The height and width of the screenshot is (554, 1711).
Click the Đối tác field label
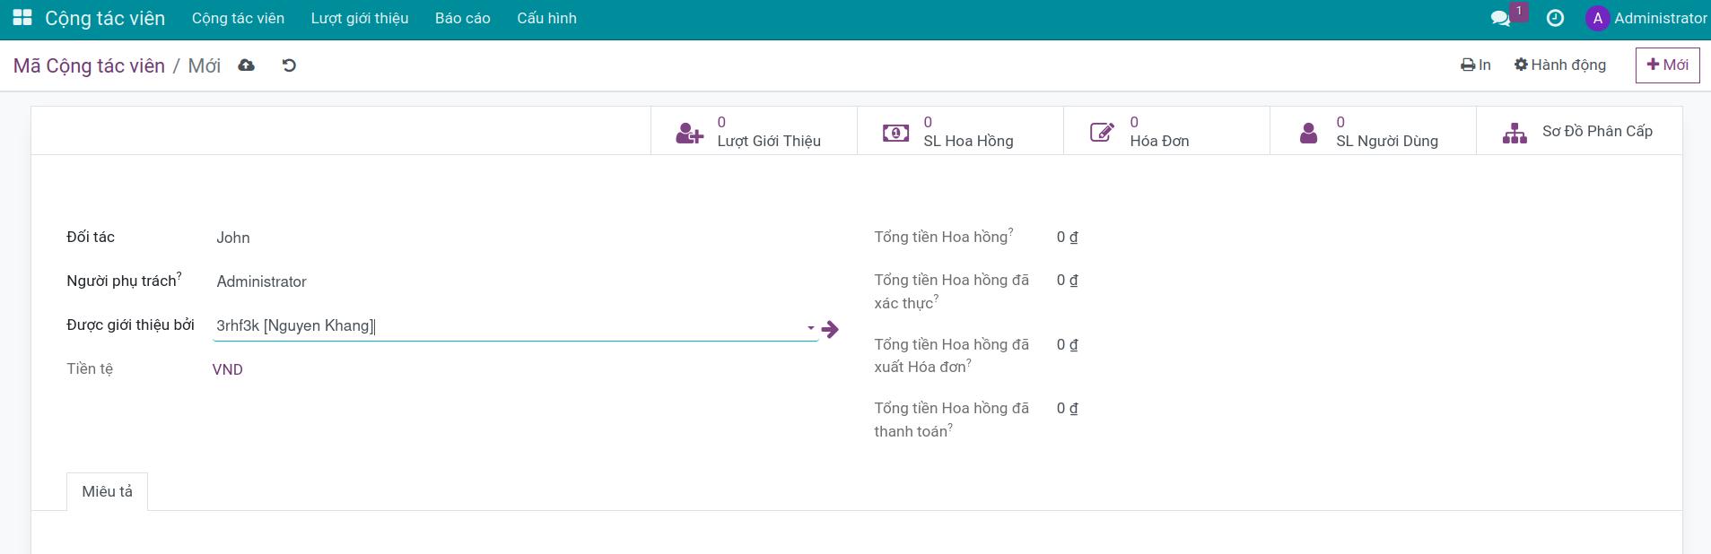tap(91, 237)
